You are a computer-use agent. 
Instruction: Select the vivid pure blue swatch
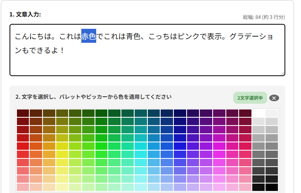click(x=180, y=146)
